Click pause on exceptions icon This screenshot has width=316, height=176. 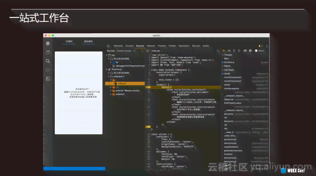pos(250,51)
